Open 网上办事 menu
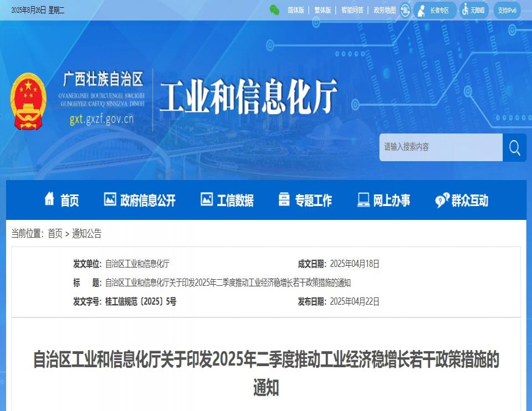 392,200
